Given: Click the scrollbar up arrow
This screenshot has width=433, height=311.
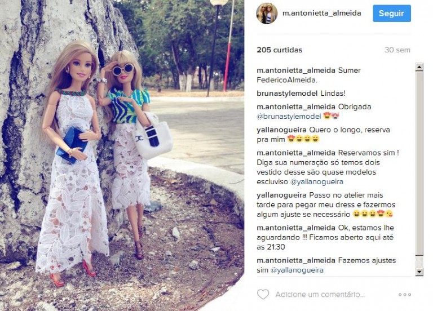Looking at the screenshot, I should click(x=419, y=67).
